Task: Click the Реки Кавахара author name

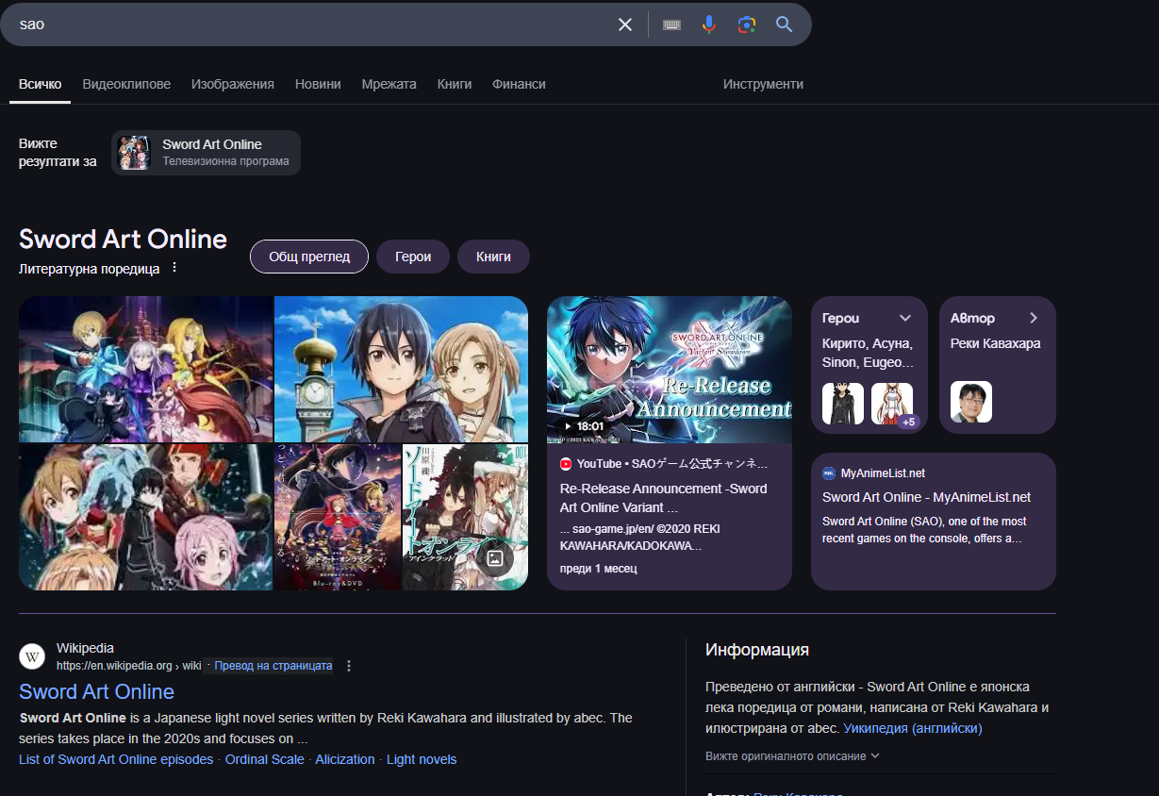Action: point(996,343)
